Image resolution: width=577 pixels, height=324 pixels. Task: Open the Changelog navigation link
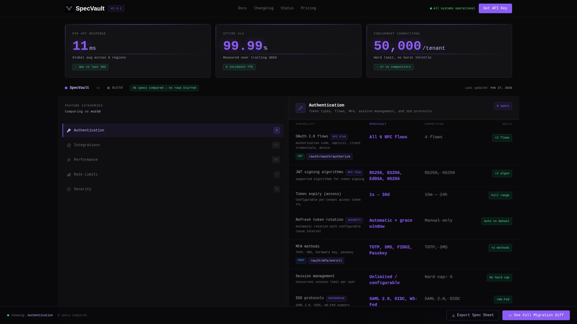264,8
